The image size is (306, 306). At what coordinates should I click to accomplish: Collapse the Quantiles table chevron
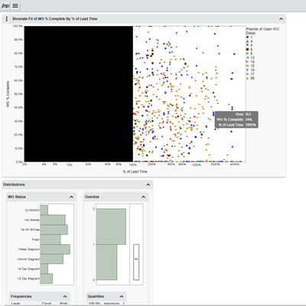point(122,296)
